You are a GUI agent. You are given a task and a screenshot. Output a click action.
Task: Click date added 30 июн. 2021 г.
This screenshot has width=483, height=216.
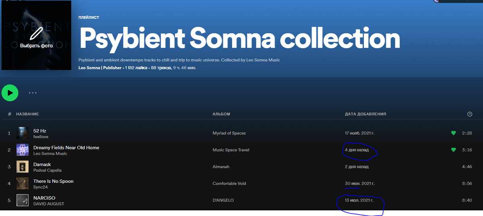click(360, 183)
